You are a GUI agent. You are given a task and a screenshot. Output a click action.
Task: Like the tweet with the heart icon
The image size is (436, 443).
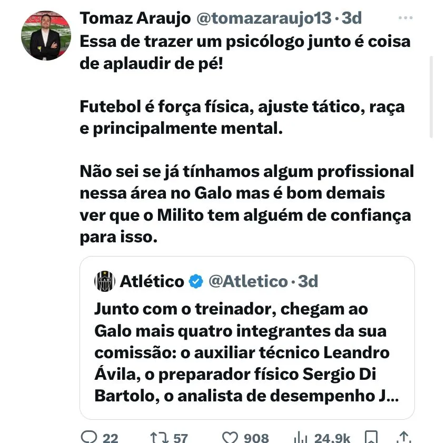[x=229, y=437]
